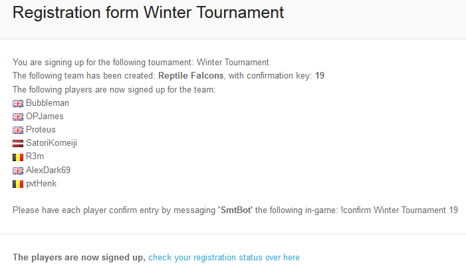Click the player name OPJames
The image size is (466, 269).
[45, 117]
